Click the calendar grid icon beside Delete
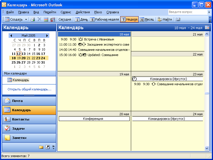The width and height of the screenshot is (213, 160). (x=46, y=19)
